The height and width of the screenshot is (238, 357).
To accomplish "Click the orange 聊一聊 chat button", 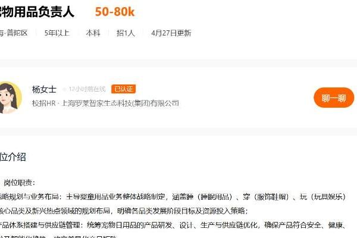I will tap(334, 98).
